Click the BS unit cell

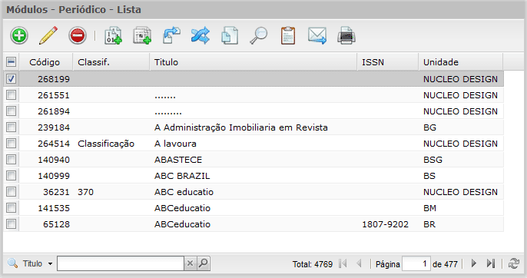coord(429,176)
